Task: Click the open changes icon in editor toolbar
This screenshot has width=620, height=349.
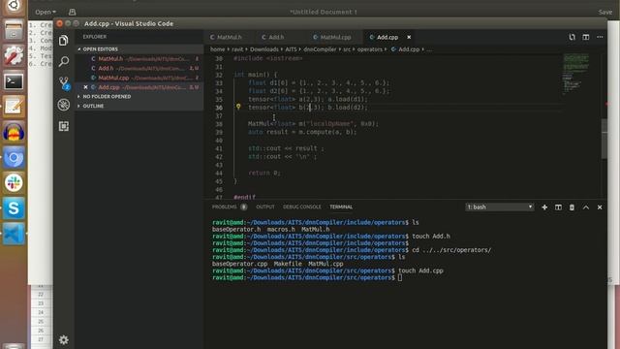Action: coord(573,37)
